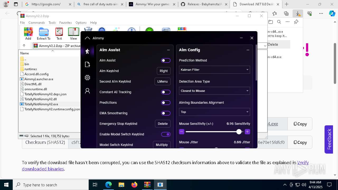The width and height of the screenshot is (338, 190).
Task: Open the Model file sidebar icon in Aimmy
Action: point(87,64)
